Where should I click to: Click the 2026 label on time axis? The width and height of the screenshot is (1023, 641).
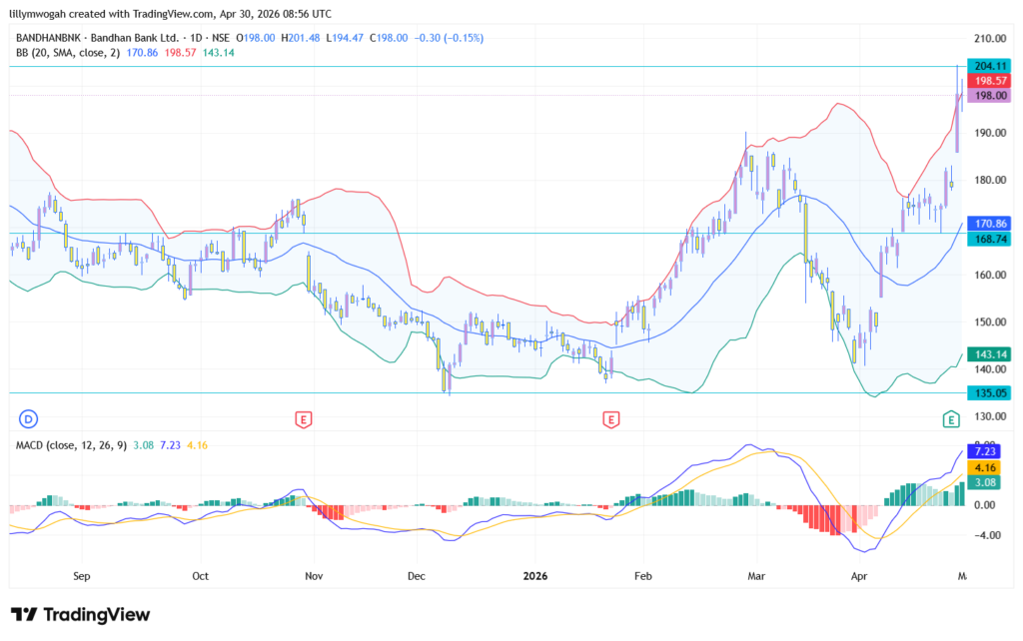point(534,576)
